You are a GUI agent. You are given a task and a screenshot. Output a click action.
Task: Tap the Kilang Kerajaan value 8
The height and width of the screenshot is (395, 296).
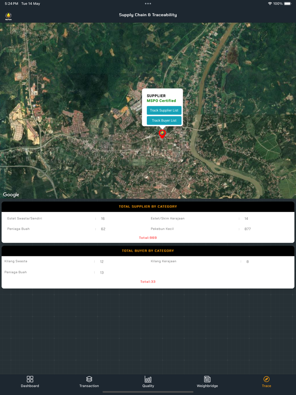248,262
